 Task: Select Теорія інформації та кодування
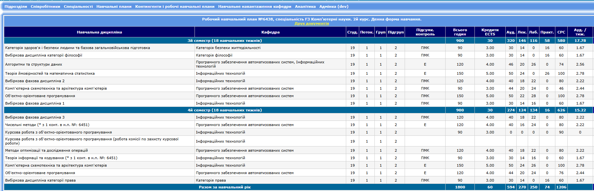61,158
